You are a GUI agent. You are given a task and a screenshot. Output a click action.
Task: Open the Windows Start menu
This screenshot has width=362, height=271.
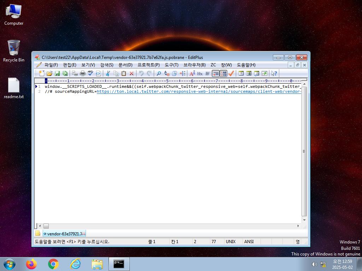[x=10, y=264]
